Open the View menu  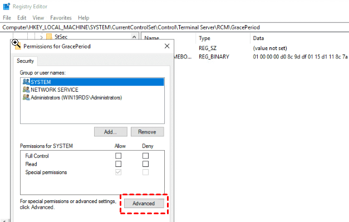38,18
